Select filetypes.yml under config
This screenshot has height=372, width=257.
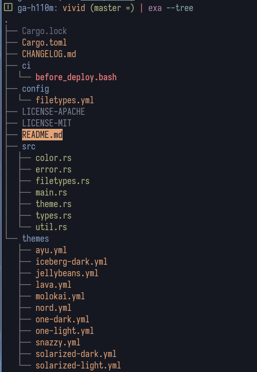point(65,100)
